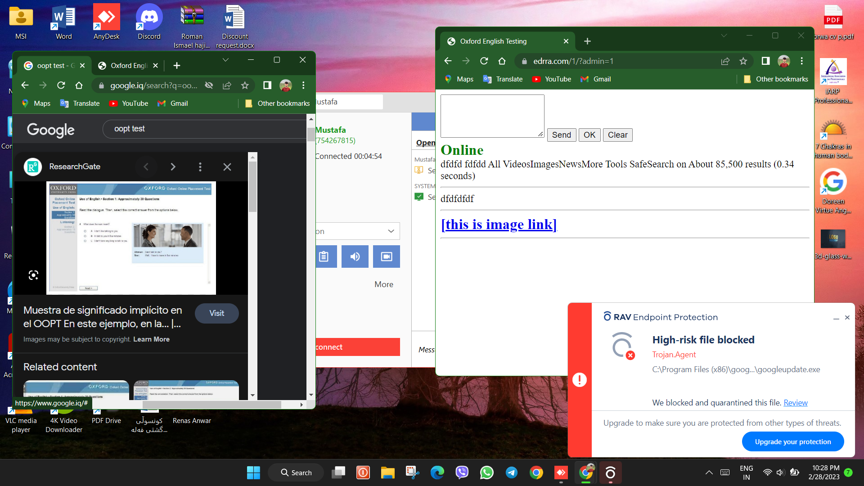Open more options in ResearchGate preview
The width and height of the screenshot is (864, 486).
(x=200, y=167)
